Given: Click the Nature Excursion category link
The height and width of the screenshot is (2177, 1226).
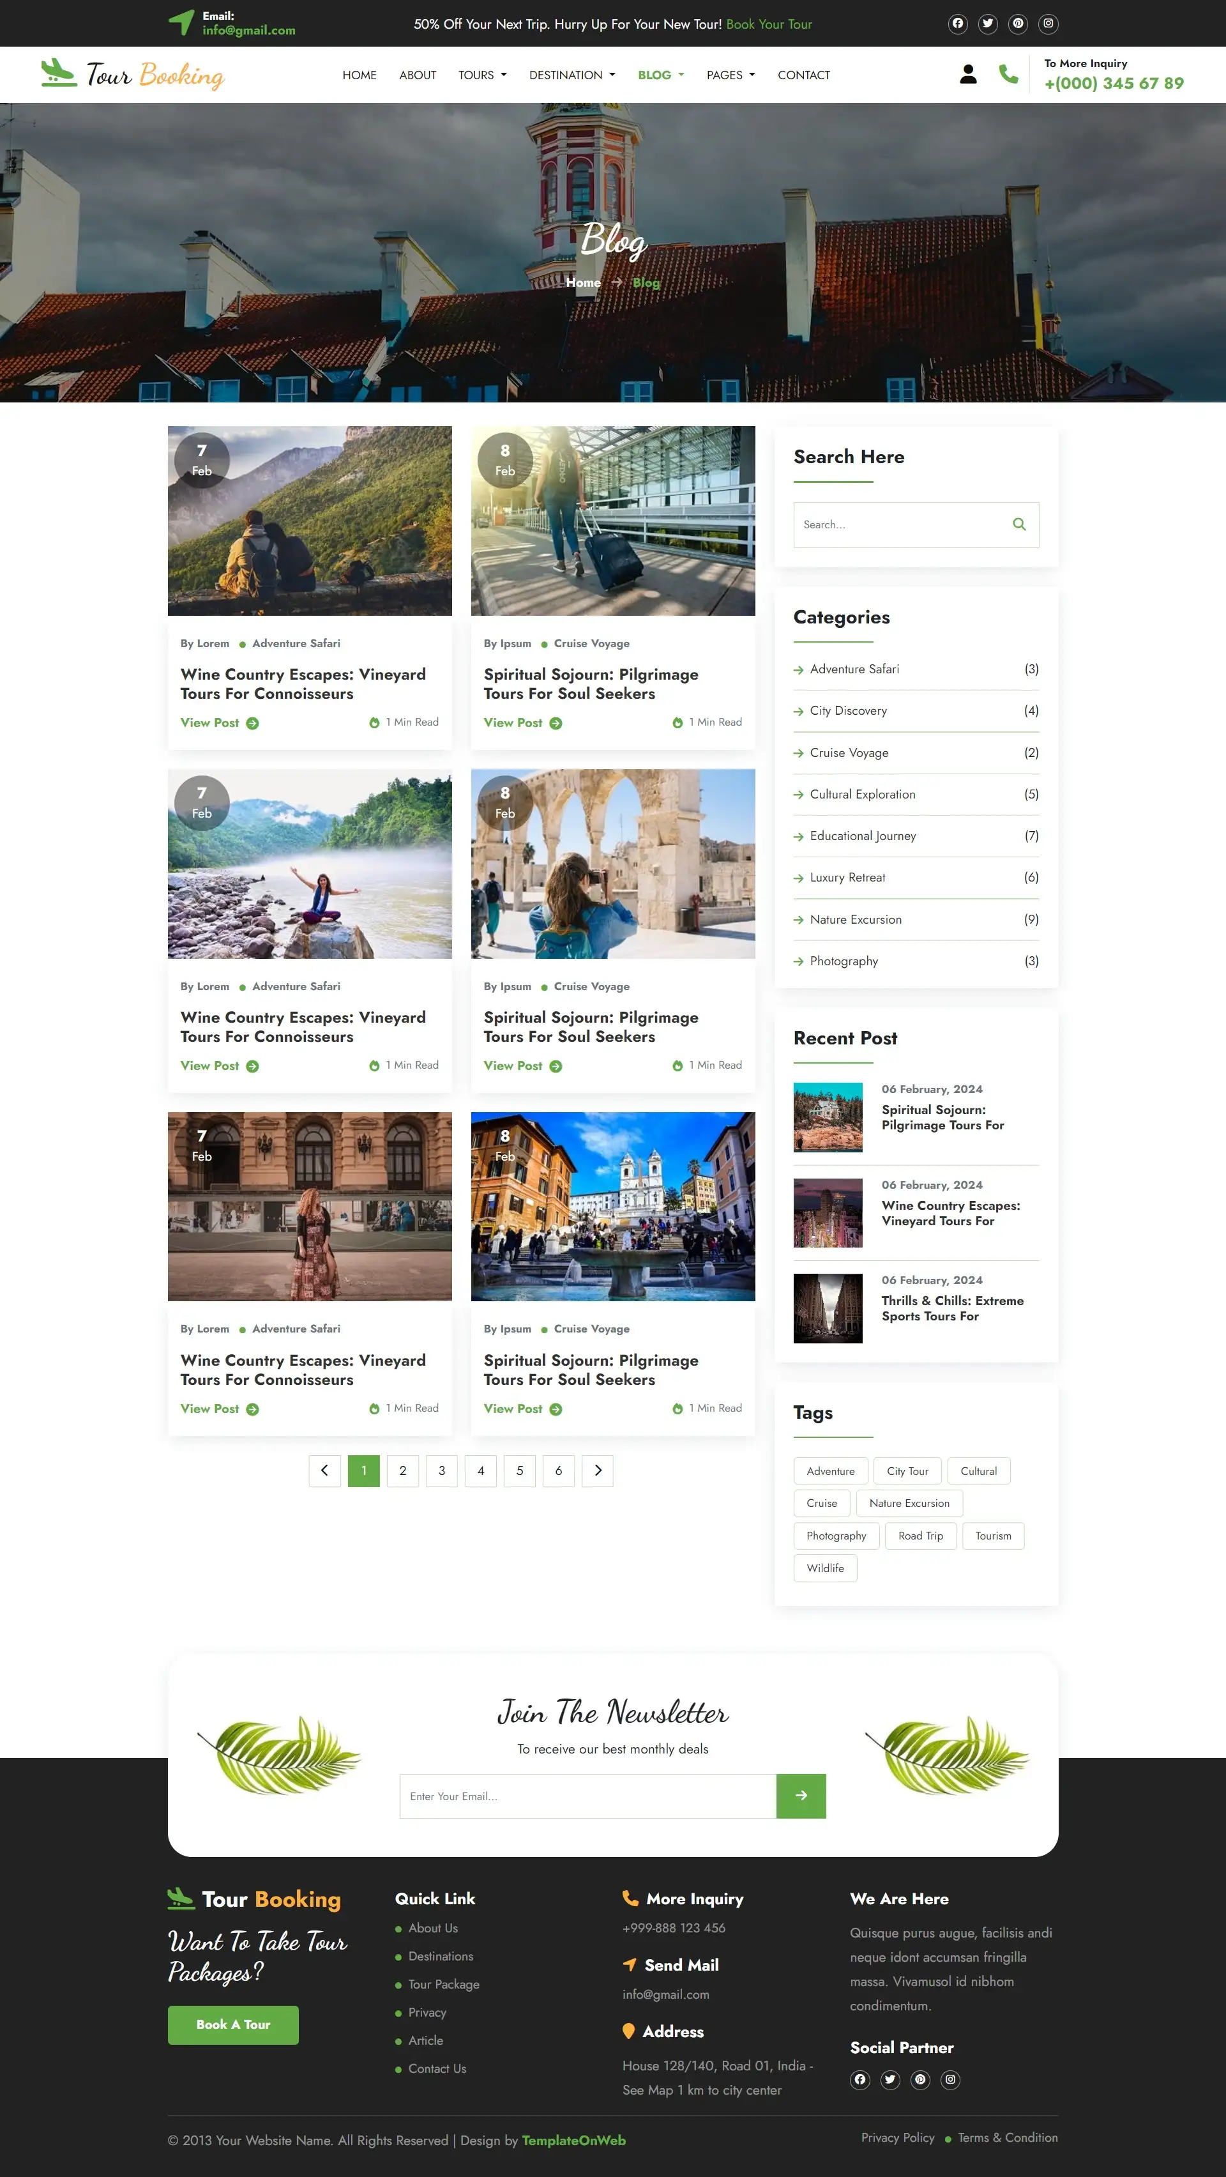Looking at the screenshot, I should tap(856, 919).
